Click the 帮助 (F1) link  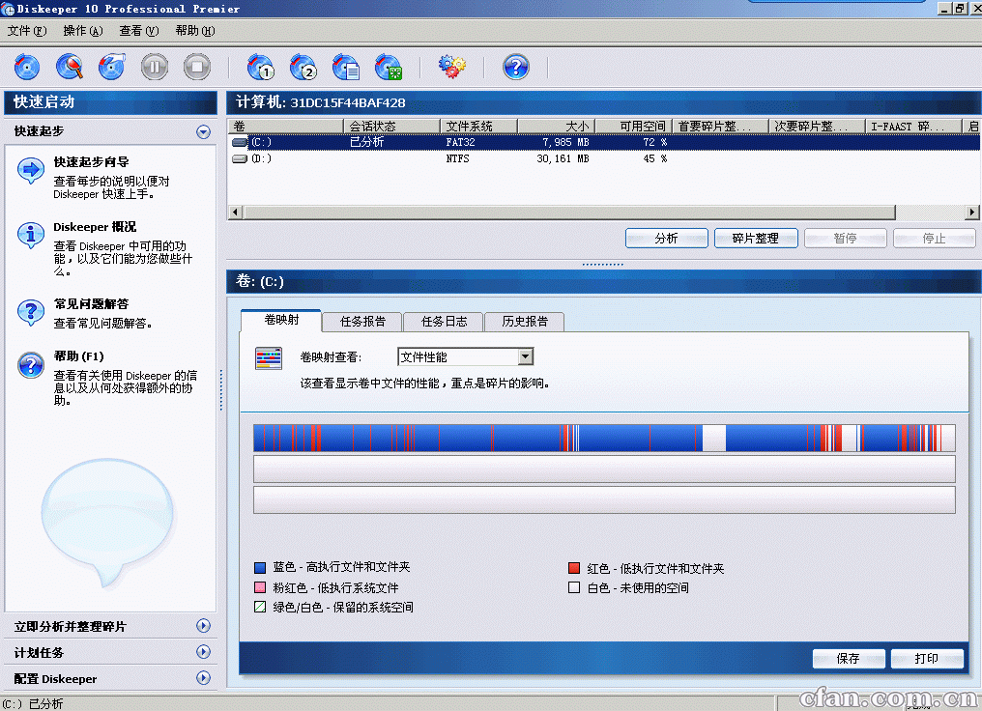tap(79, 356)
